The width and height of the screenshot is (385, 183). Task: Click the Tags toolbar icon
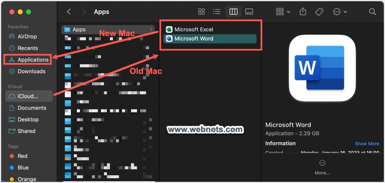[x=319, y=12]
